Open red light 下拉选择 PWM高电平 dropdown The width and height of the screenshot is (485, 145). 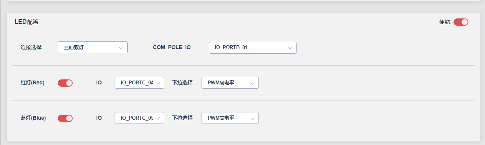(230, 82)
